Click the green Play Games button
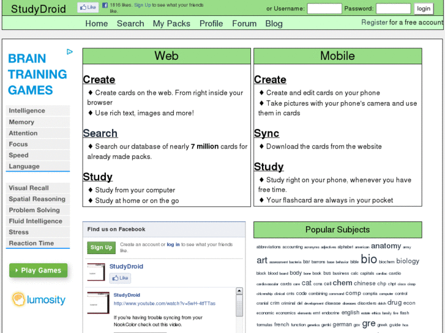This screenshot has width=445, height=333. (x=39, y=270)
